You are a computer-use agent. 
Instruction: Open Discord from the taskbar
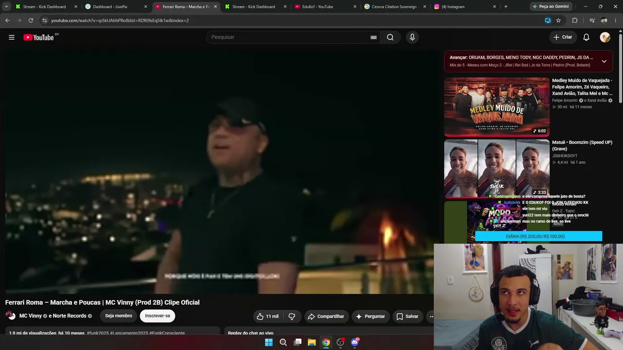pos(355,342)
